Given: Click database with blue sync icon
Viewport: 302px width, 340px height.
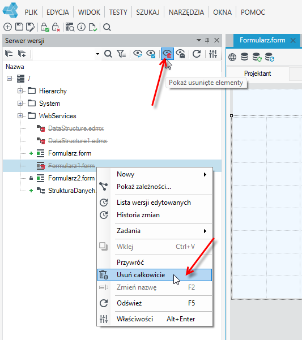Looking at the screenshot, I should (x=270, y=57).
